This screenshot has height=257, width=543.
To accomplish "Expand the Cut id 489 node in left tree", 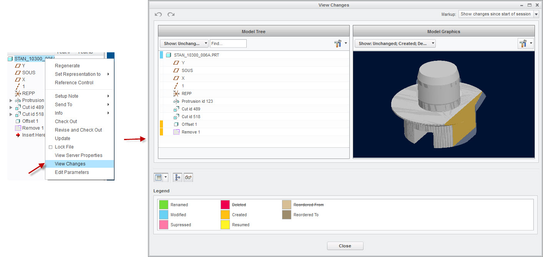I will pos(11,107).
